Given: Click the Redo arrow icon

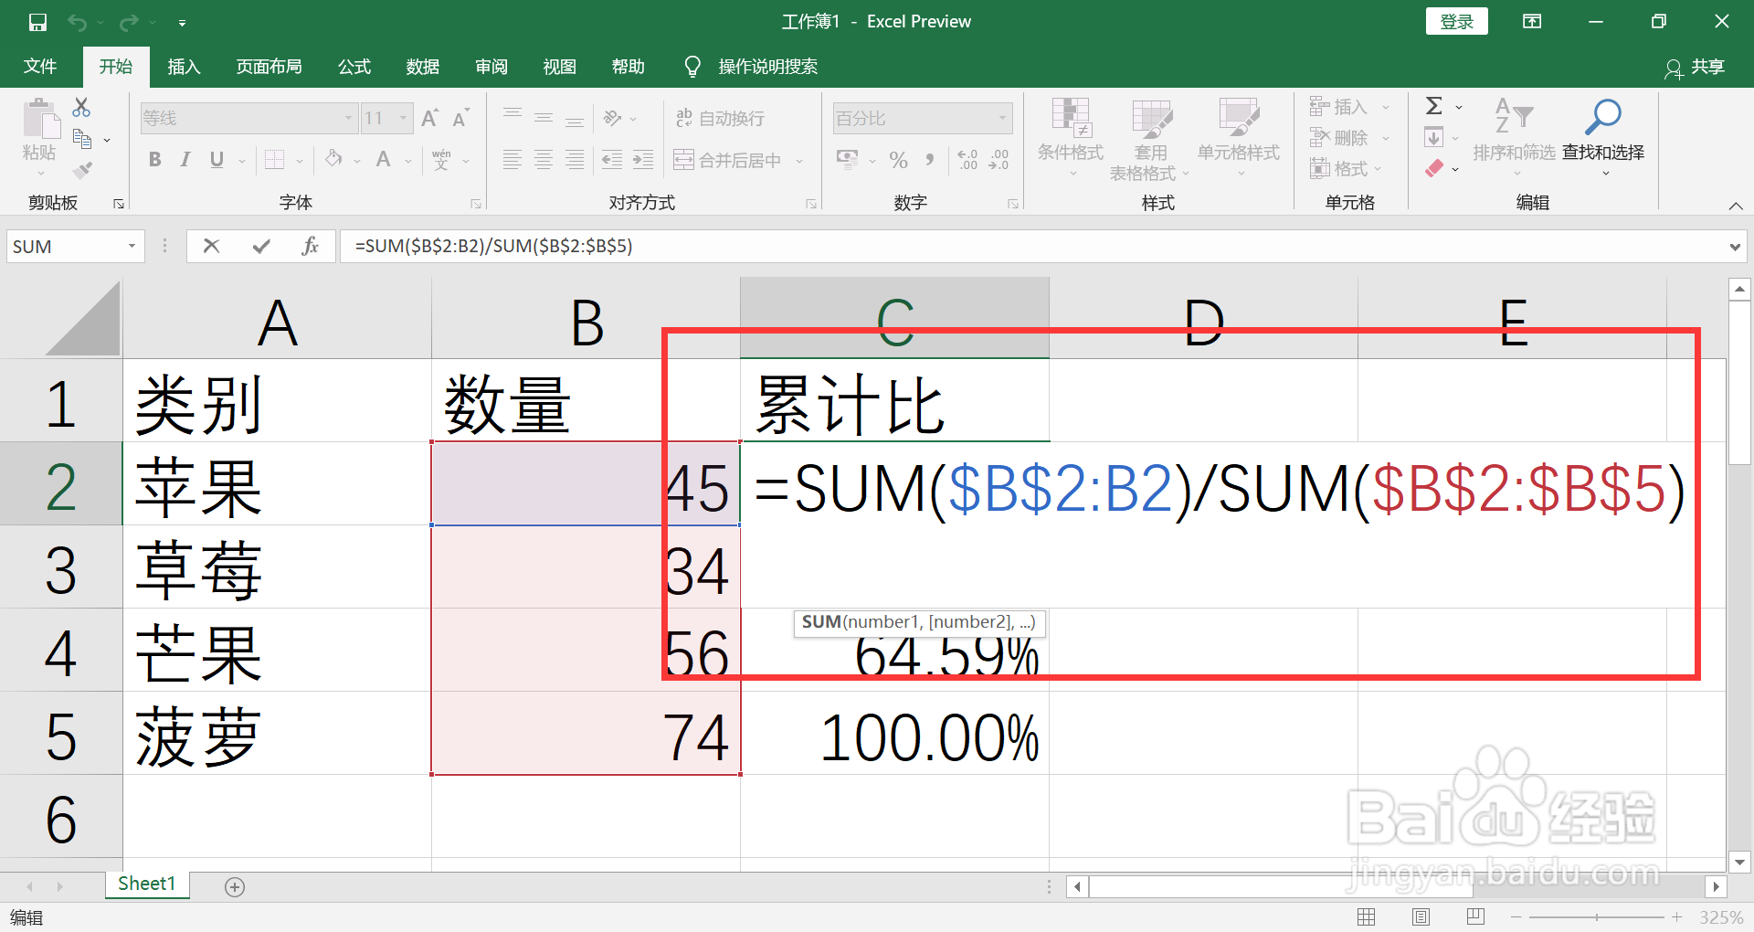Looking at the screenshot, I should (130, 22).
